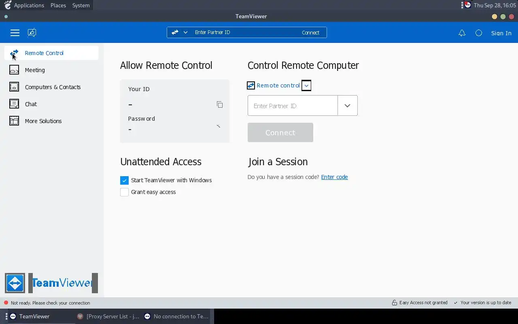
Task: Click the lock icon beside Easy Access
Action: [394, 303]
